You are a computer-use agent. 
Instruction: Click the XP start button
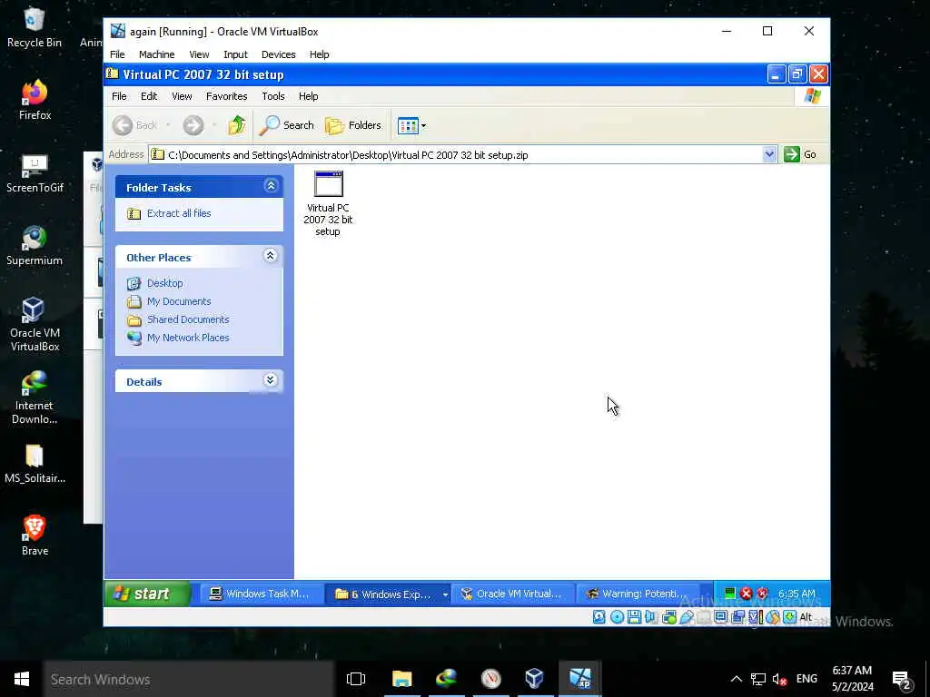coord(148,594)
